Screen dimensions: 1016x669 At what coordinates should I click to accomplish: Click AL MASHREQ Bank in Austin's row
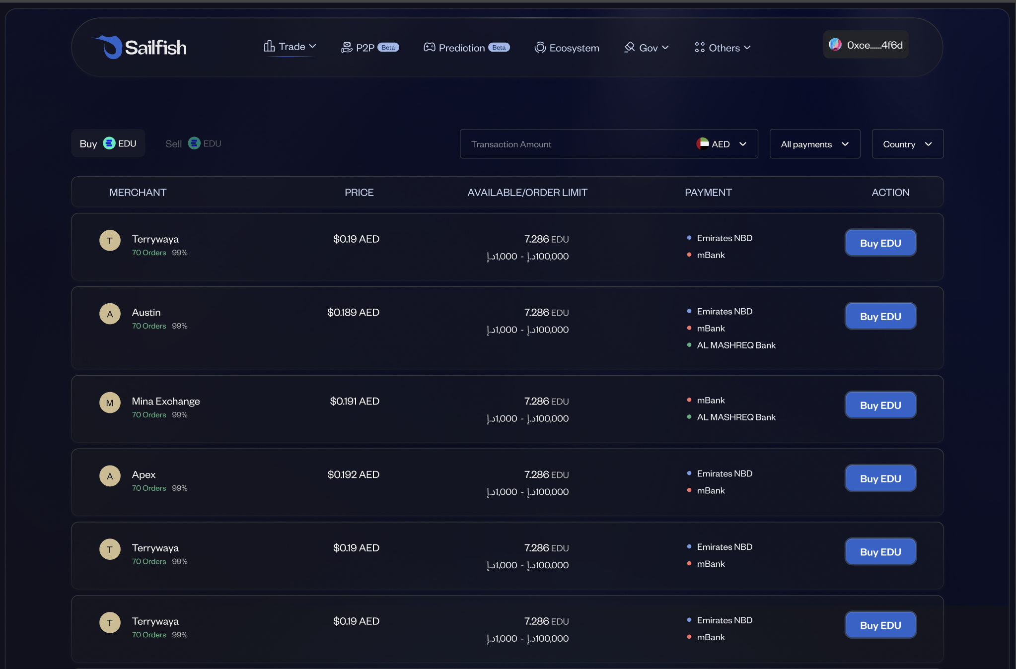click(x=736, y=345)
